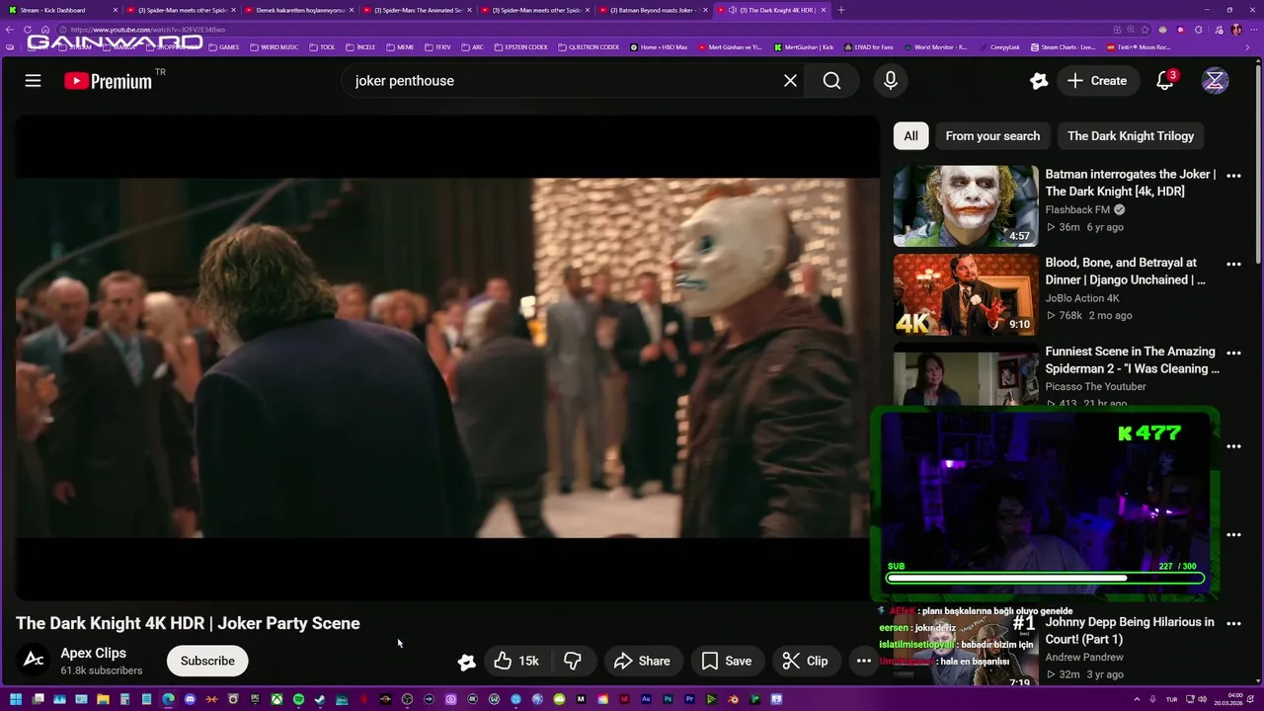Viewport: 1264px width, 711px height.
Task: Open Xbox app from the taskbar
Action: point(276,699)
